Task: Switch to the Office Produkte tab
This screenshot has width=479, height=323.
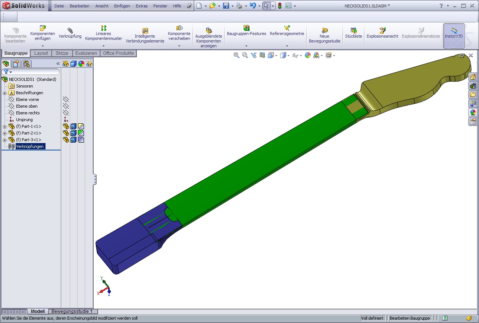Action: click(118, 53)
